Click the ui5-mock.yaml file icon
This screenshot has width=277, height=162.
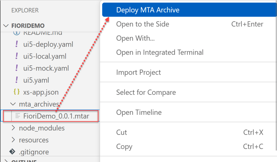(x=17, y=68)
